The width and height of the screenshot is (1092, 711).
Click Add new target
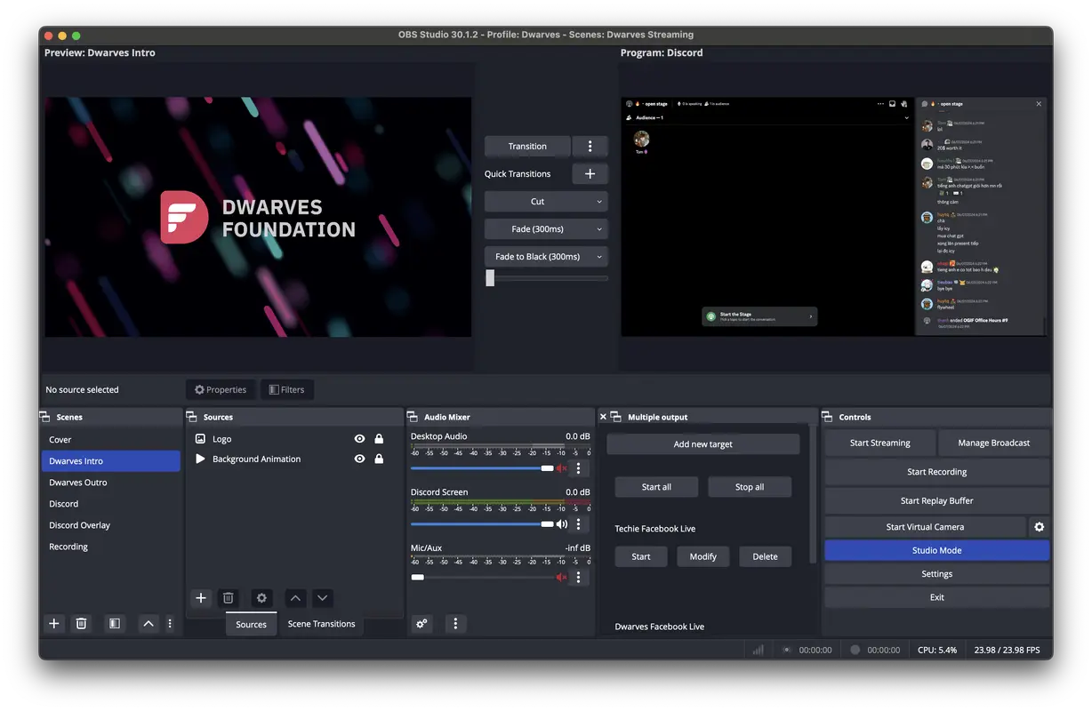pyautogui.click(x=703, y=444)
